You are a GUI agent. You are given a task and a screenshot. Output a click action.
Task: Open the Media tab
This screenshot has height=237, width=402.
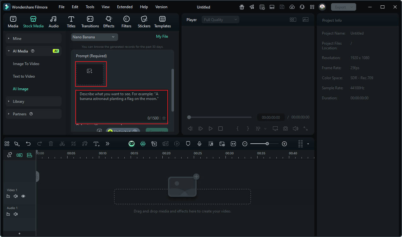(x=13, y=22)
